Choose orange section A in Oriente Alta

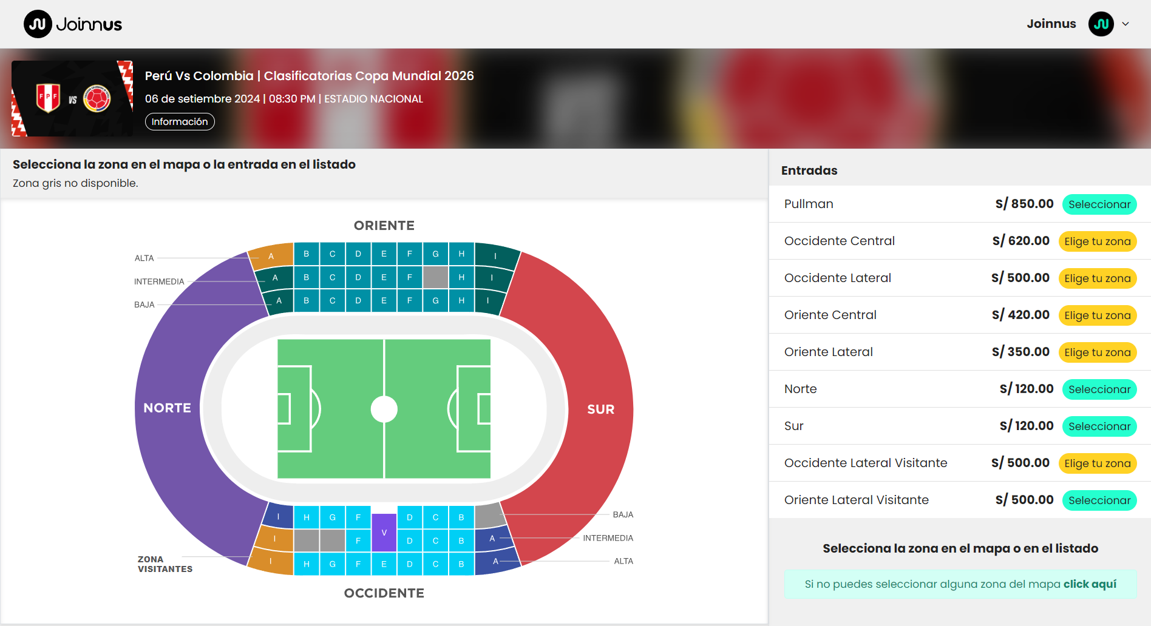(271, 256)
